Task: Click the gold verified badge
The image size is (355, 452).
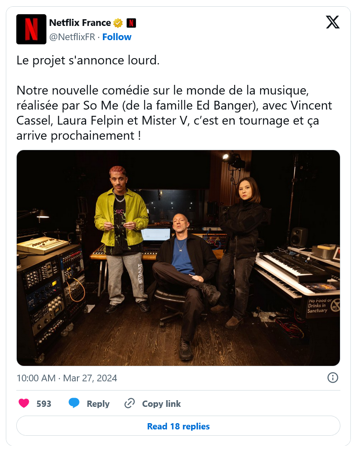Action: tap(117, 23)
